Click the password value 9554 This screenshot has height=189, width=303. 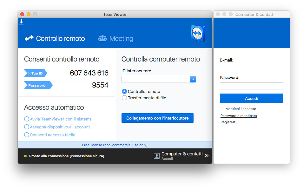click(100, 85)
